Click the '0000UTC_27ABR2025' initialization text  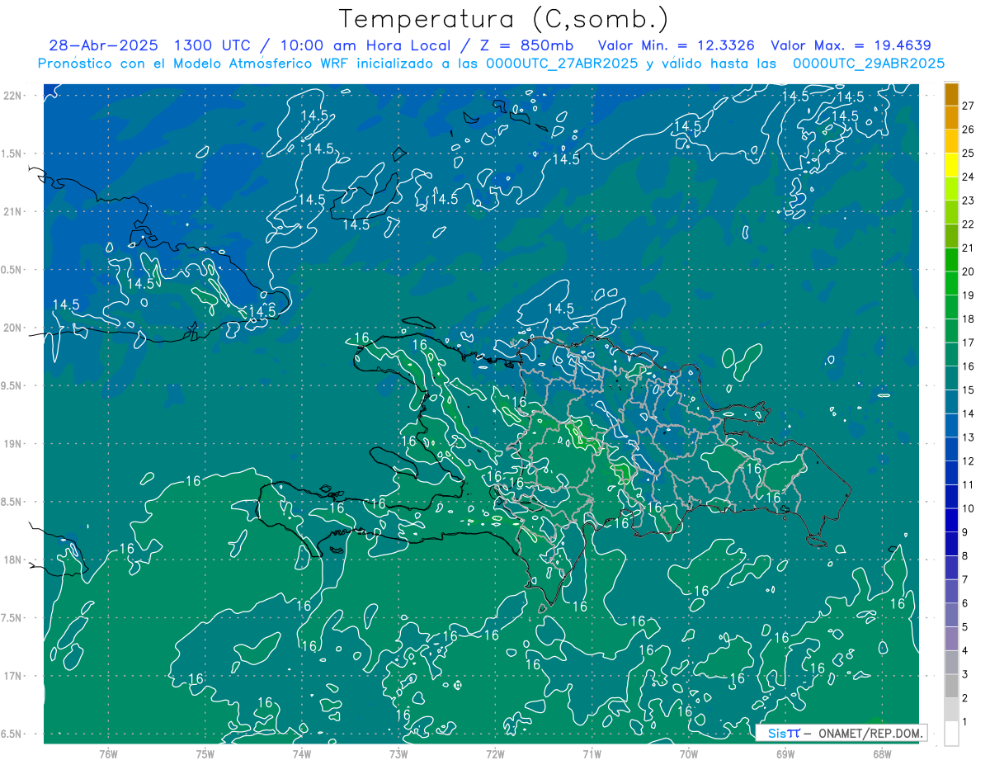tap(561, 64)
